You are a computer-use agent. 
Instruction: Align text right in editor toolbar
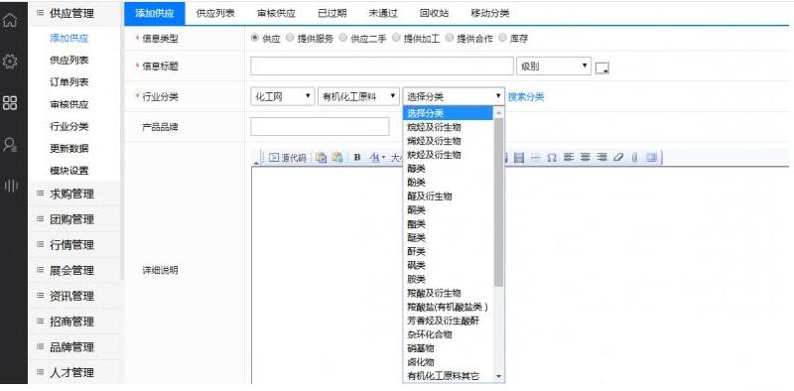pos(601,158)
